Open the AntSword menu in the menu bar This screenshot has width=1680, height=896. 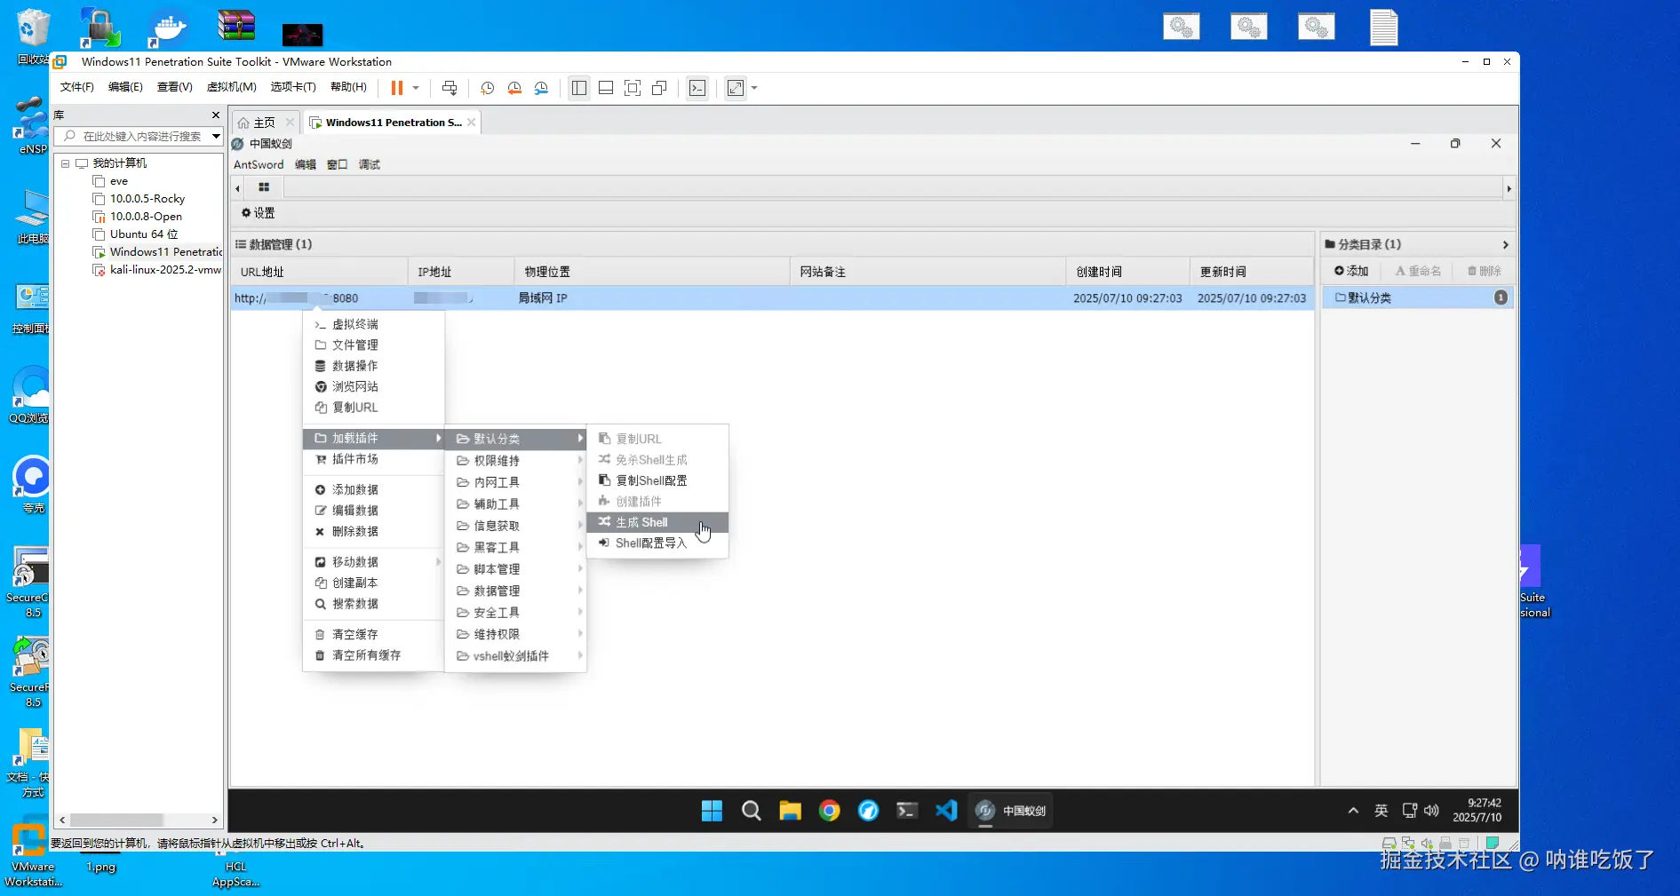point(259,164)
